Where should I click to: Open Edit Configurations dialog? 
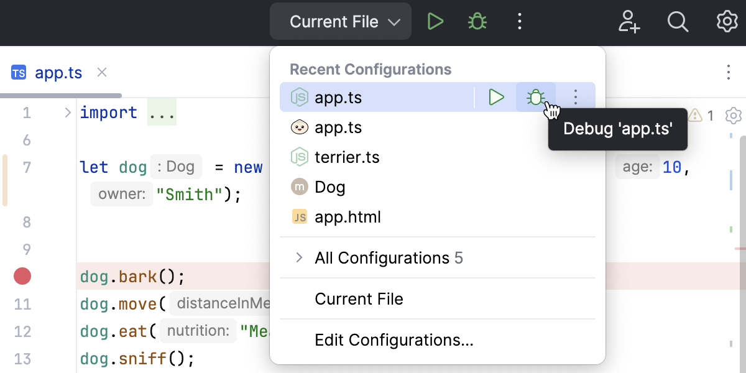394,340
